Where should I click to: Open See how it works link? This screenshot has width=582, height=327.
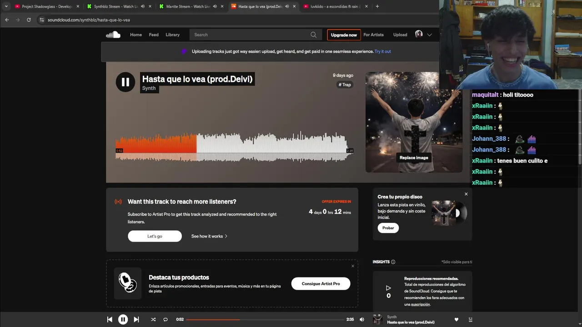tap(209, 236)
